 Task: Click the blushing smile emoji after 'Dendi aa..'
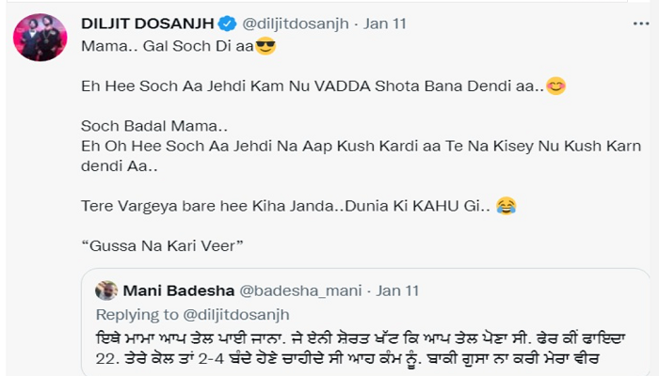pyautogui.click(x=555, y=86)
